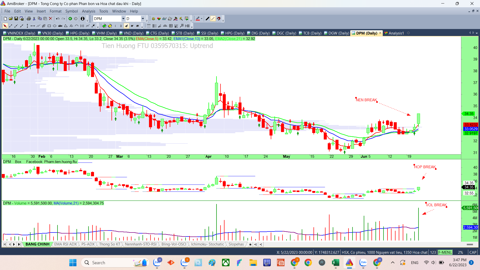Viewport: 480px width, 270px height.
Task: Expand the D interval dropdown
Action: (x=143, y=19)
